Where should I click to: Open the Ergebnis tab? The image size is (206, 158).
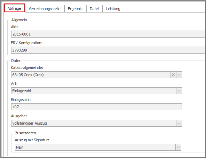coord(75,9)
